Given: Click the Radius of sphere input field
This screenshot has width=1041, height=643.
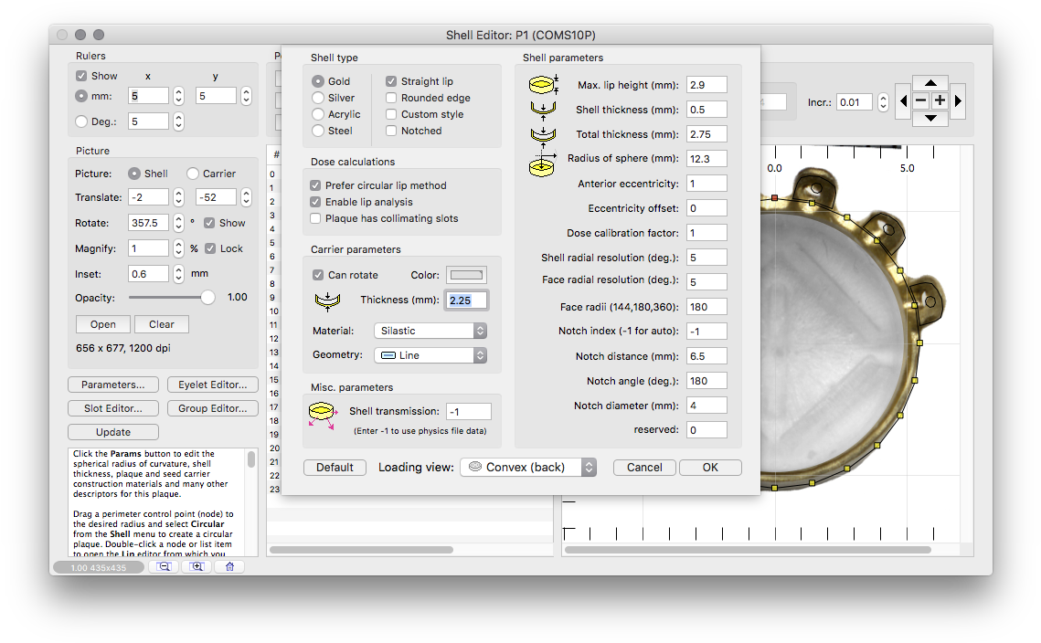Looking at the screenshot, I should 706,159.
